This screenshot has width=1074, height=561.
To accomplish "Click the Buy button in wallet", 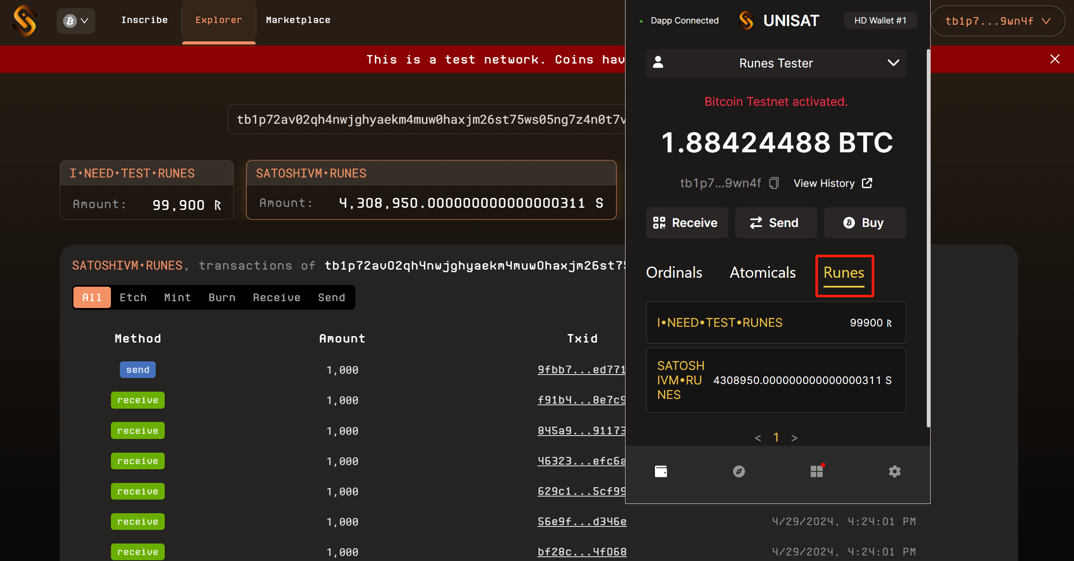I will pyautogui.click(x=864, y=223).
